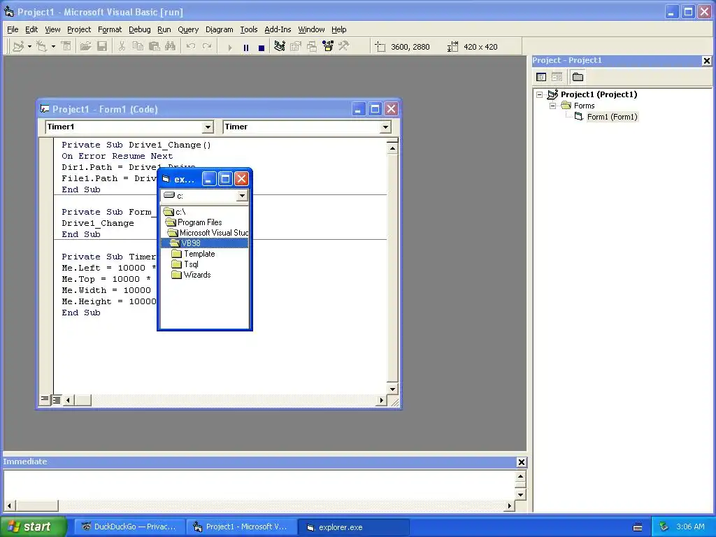Screen dimensions: 716x537
Task: Toggle Folders view in the Project panel
Action: 578,77
